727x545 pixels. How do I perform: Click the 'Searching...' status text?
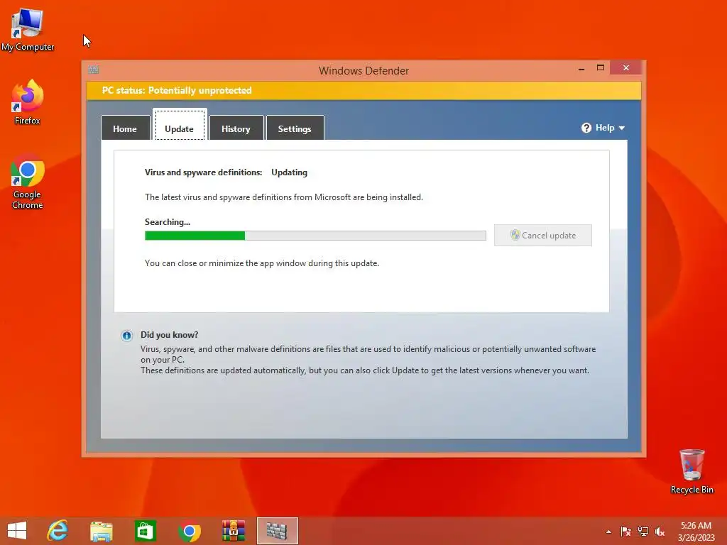click(x=168, y=222)
